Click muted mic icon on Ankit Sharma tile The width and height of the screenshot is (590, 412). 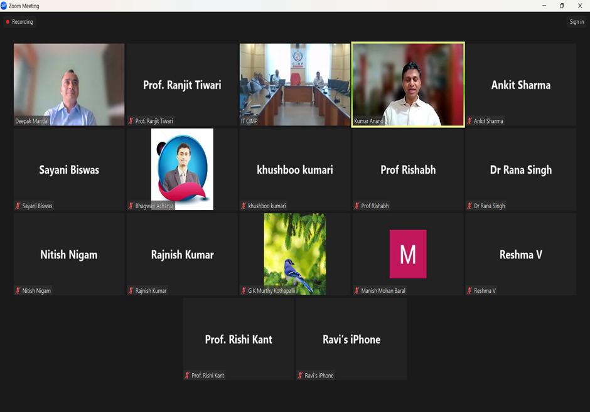pyautogui.click(x=469, y=121)
